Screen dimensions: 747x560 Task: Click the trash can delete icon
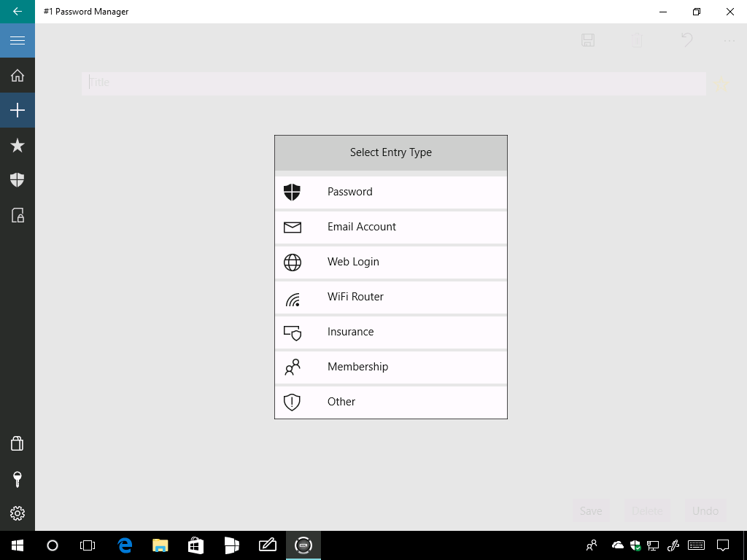pyautogui.click(x=637, y=40)
